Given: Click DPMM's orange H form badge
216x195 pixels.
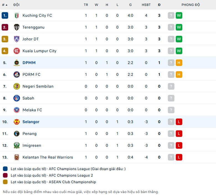Looking at the screenshot, I should coord(179,63).
